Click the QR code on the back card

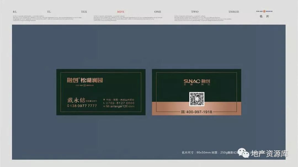197,99
